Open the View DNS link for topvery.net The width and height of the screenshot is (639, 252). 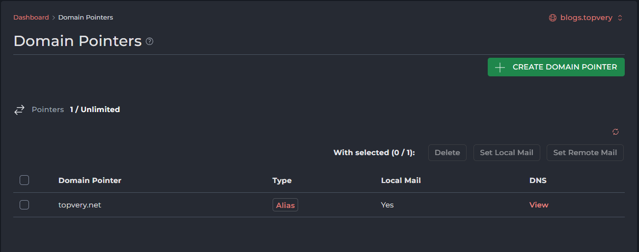(x=539, y=205)
